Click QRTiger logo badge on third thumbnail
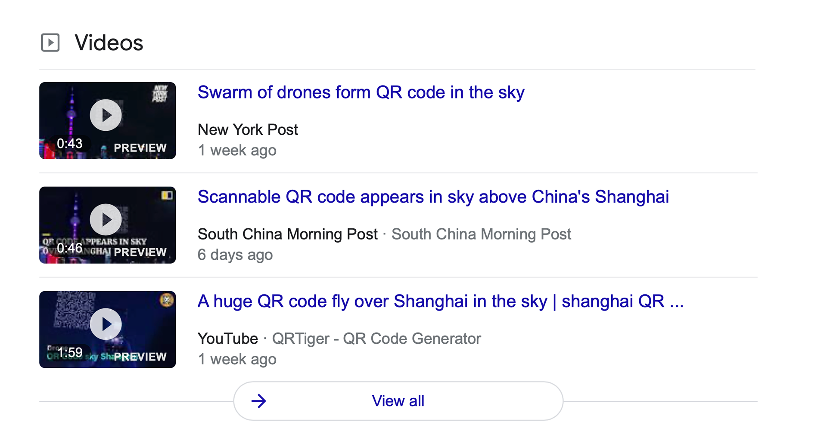Screen dimensions: 827x434 (167, 300)
